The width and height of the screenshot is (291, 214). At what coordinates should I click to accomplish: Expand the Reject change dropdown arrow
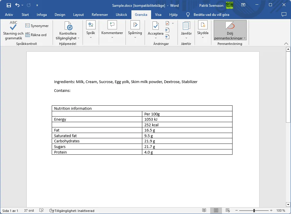coord(173,23)
